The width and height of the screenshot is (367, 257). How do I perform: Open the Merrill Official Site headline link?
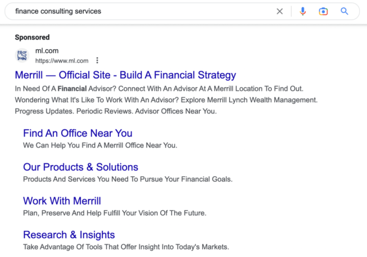(x=125, y=75)
